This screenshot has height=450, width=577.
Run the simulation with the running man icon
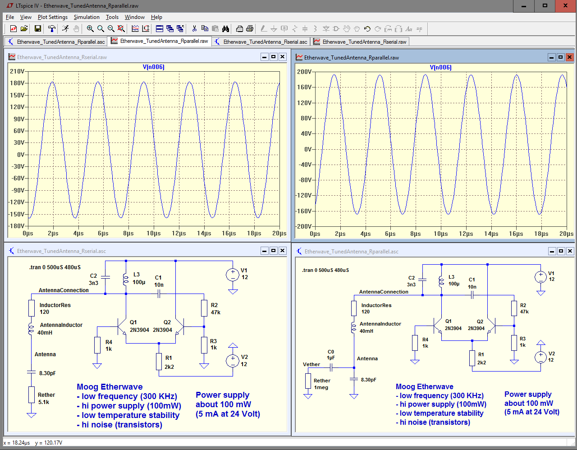[x=66, y=29]
